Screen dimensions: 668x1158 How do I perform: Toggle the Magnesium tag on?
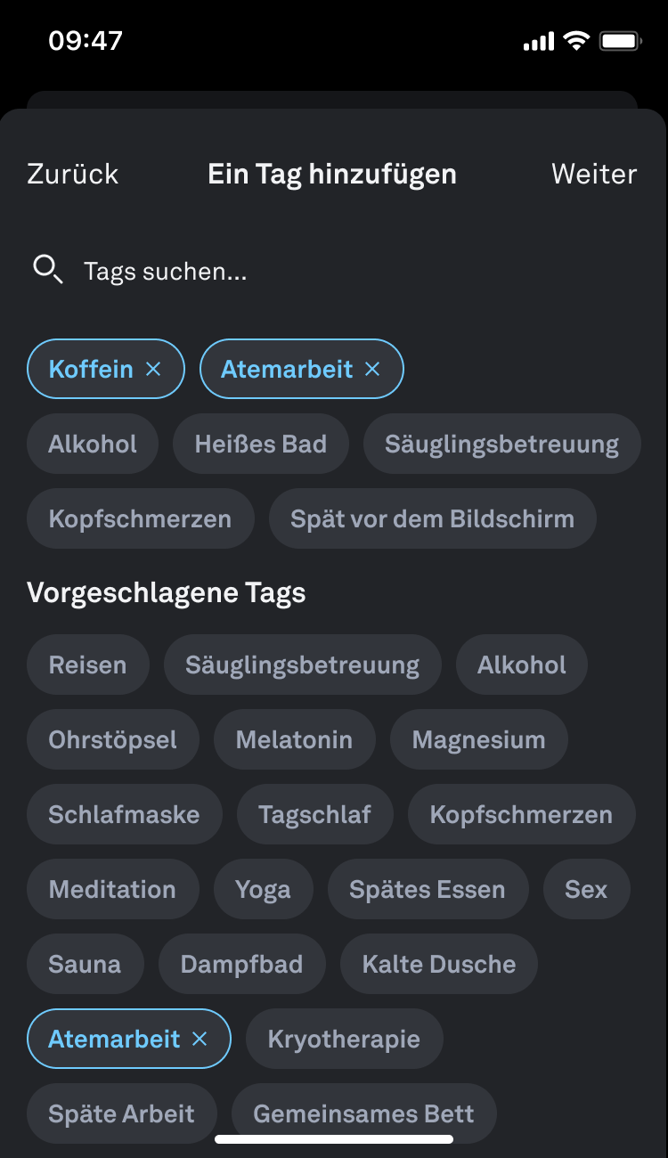pos(478,739)
